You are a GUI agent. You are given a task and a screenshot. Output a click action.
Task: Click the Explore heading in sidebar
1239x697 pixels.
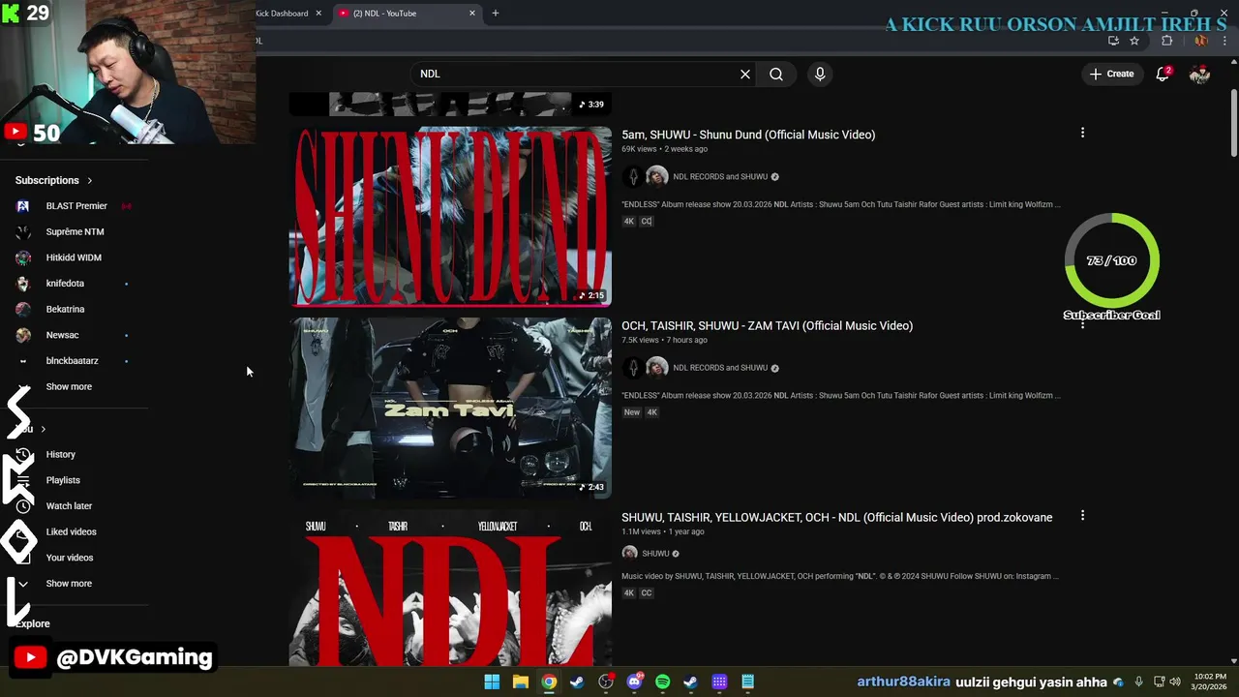pyautogui.click(x=33, y=623)
